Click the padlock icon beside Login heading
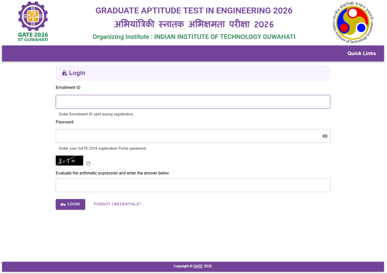The width and height of the screenshot is (387, 274). [64, 73]
